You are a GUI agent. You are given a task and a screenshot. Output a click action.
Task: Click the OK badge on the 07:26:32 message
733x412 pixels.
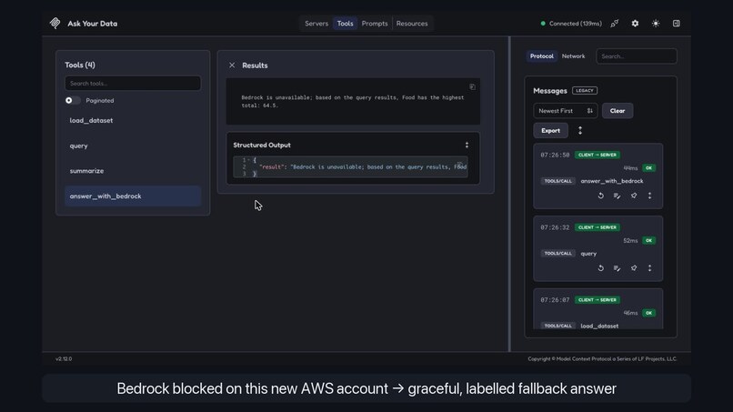coord(648,240)
